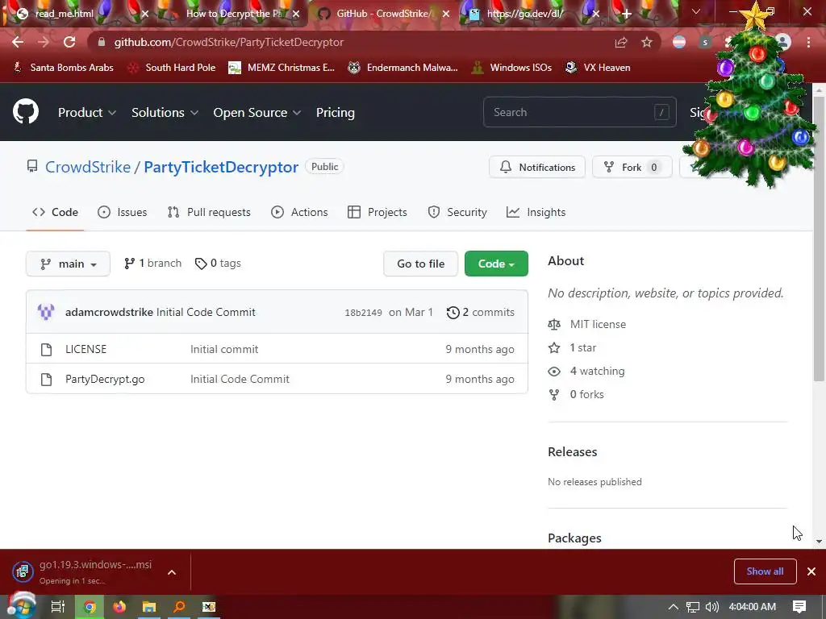Open the main branch dropdown

[68, 264]
